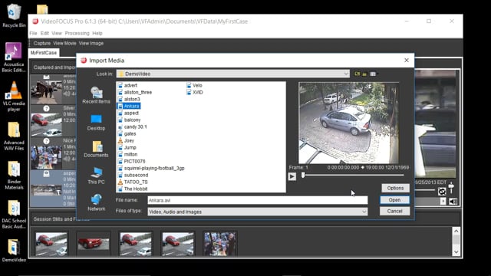Screen dimensions: 491x276
Task: Select the milton file
Action: (127, 154)
